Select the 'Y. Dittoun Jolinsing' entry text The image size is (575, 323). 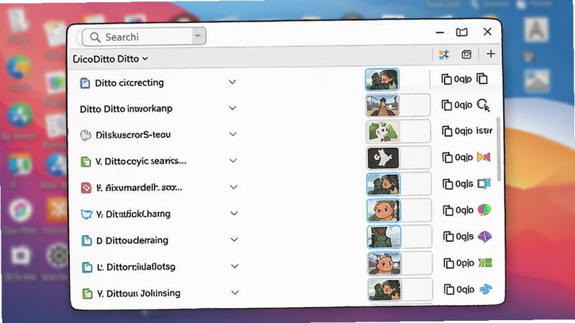(x=139, y=294)
